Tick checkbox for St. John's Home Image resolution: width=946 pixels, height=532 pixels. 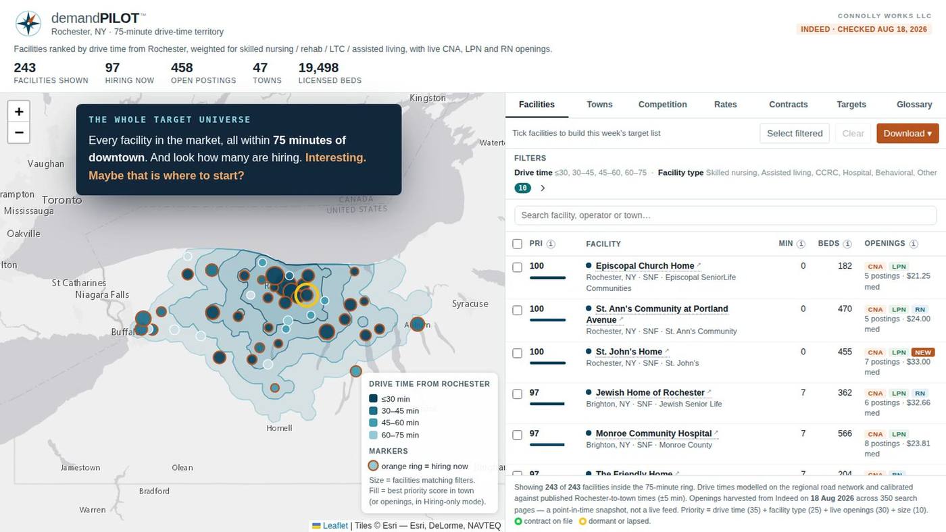518,353
